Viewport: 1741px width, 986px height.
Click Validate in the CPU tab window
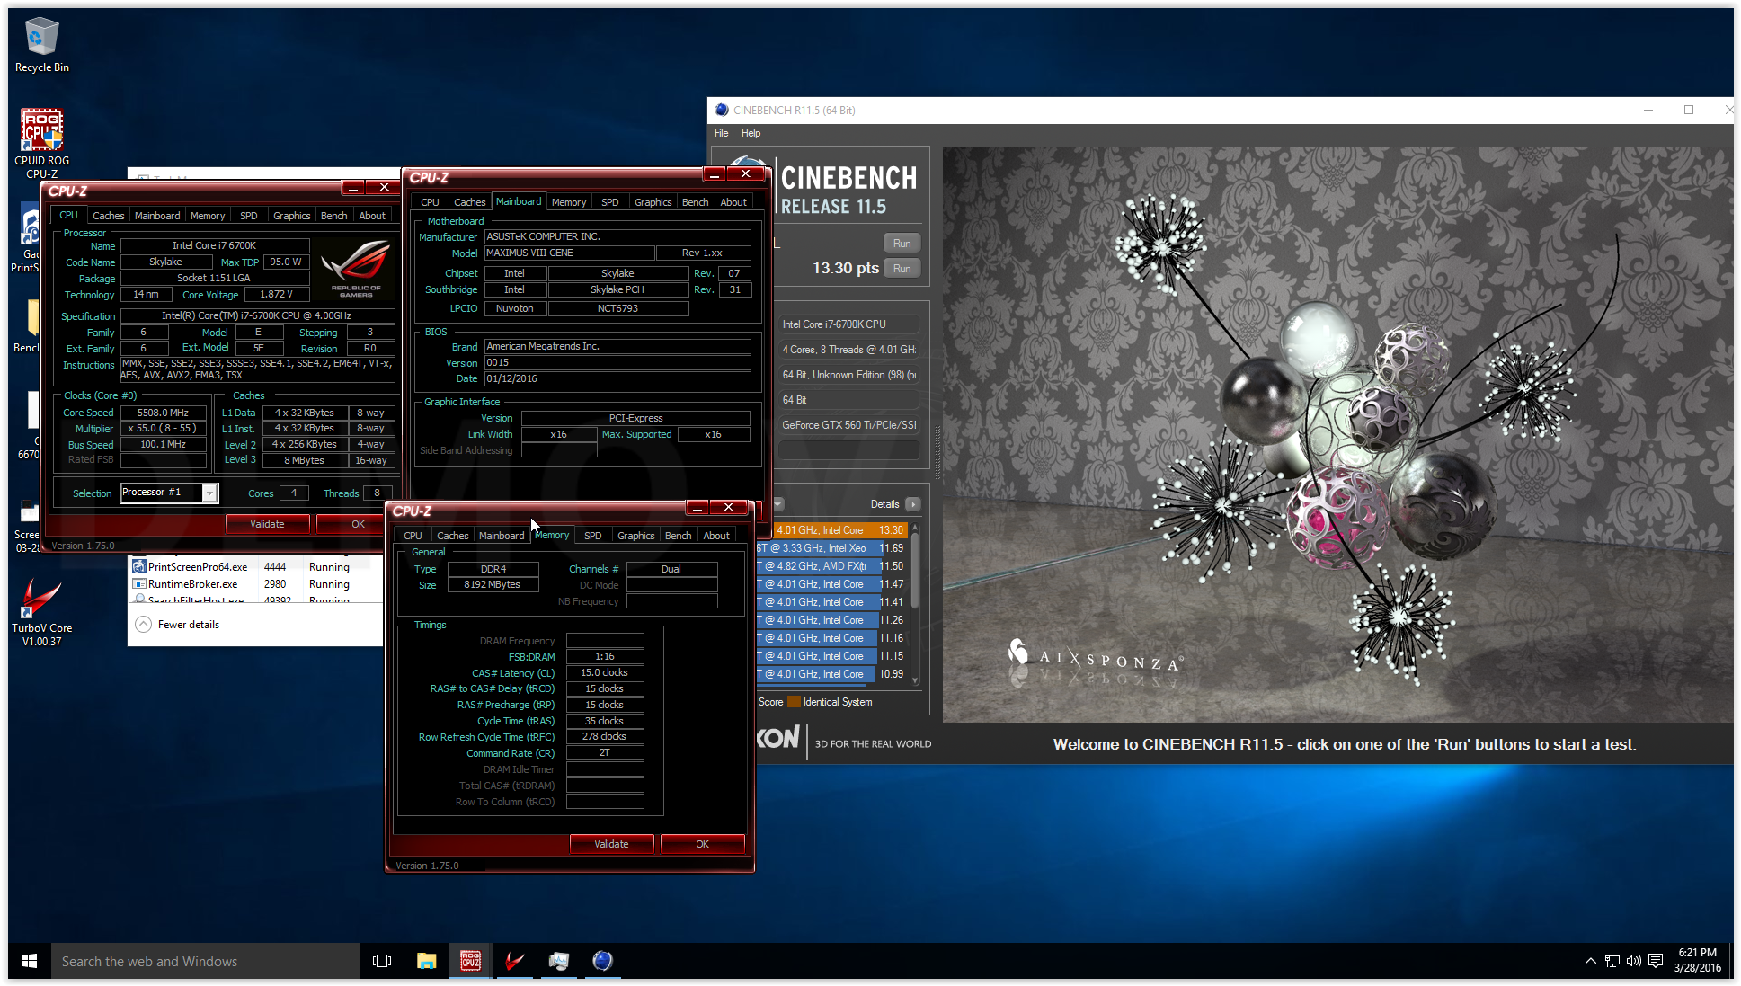tap(267, 524)
